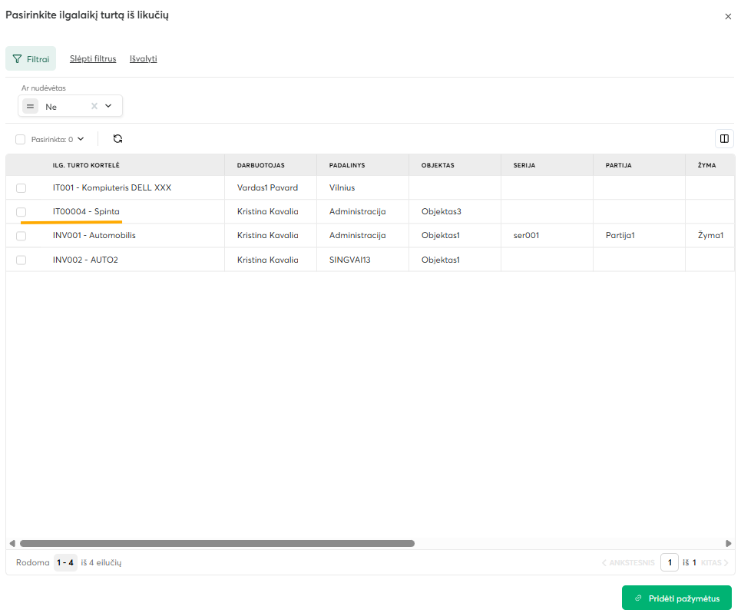The width and height of the screenshot is (741, 613).
Task: Check the INV001 - Automobilis row
Action: tap(21, 236)
